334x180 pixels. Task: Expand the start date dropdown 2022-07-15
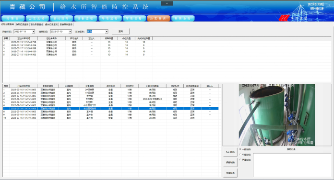tap(34, 32)
